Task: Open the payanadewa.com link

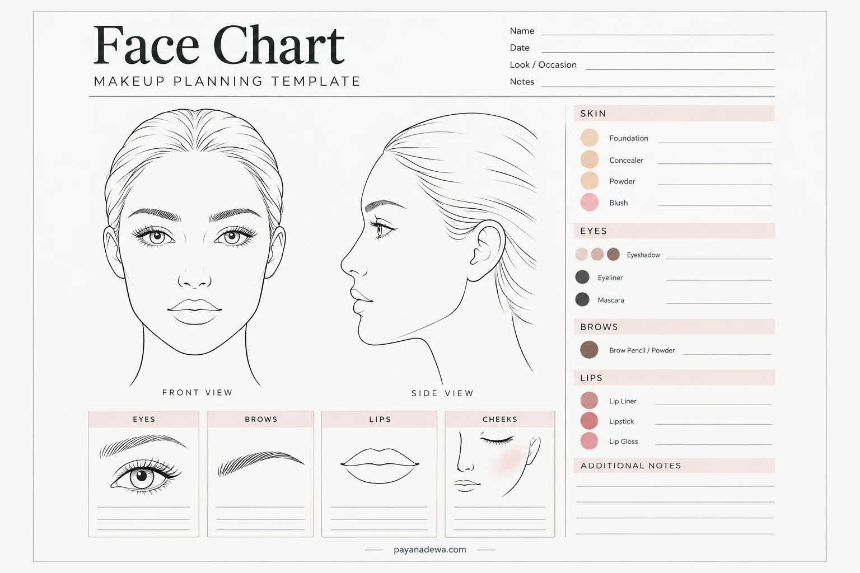Action: (x=430, y=549)
